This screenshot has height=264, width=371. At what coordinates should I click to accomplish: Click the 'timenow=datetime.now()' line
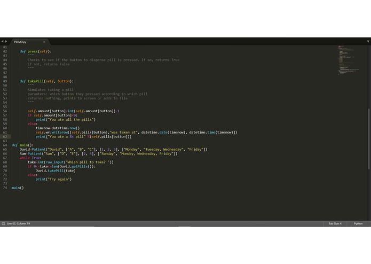[x=58, y=128]
